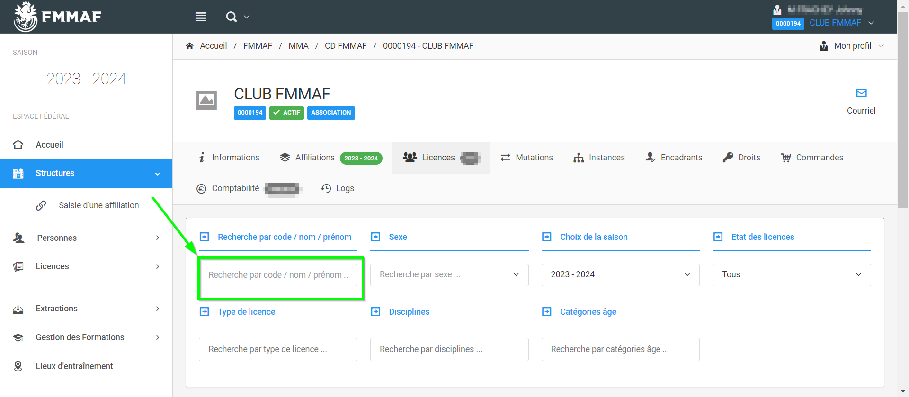Click Accueil in the sidebar
The height and width of the screenshot is (397, 909).
point(49,145)
